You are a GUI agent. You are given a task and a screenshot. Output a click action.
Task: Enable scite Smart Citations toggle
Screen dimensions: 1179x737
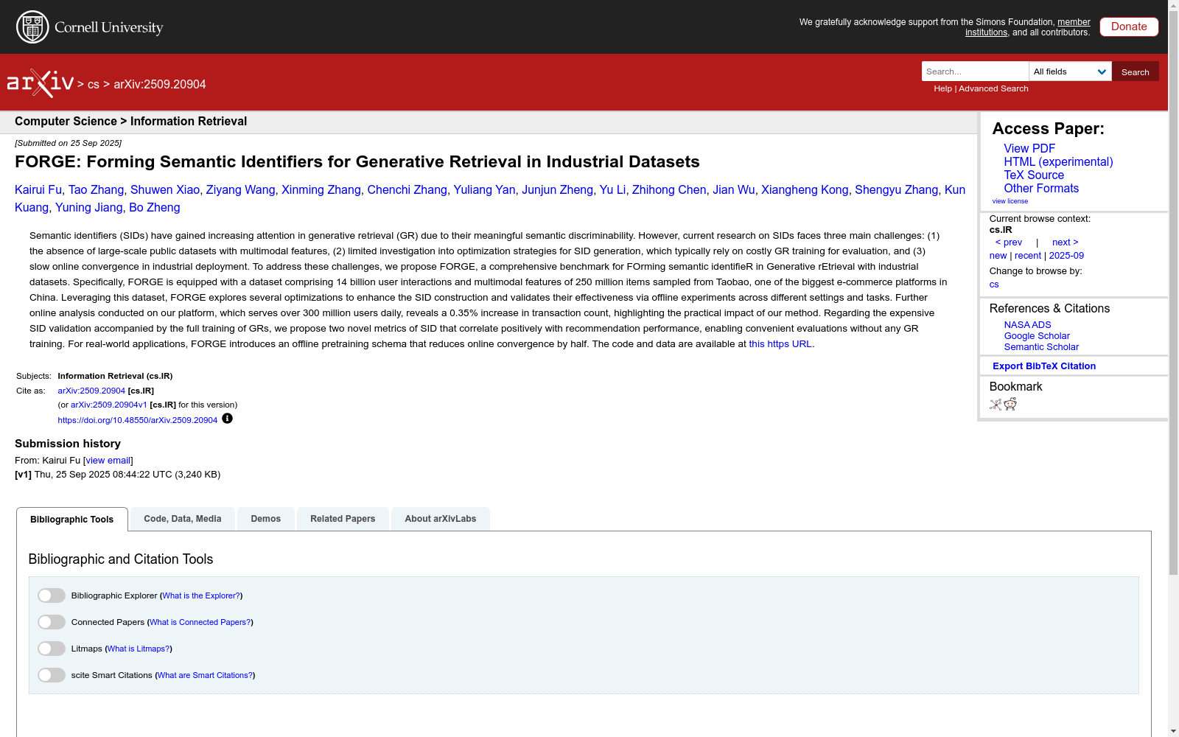(x=52, y=675)
